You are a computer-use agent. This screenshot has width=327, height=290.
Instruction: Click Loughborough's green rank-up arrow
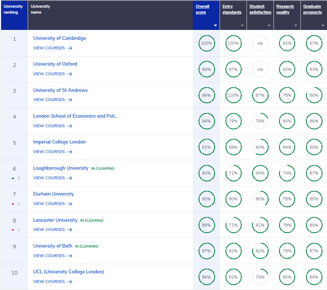[x=13, y=178]
